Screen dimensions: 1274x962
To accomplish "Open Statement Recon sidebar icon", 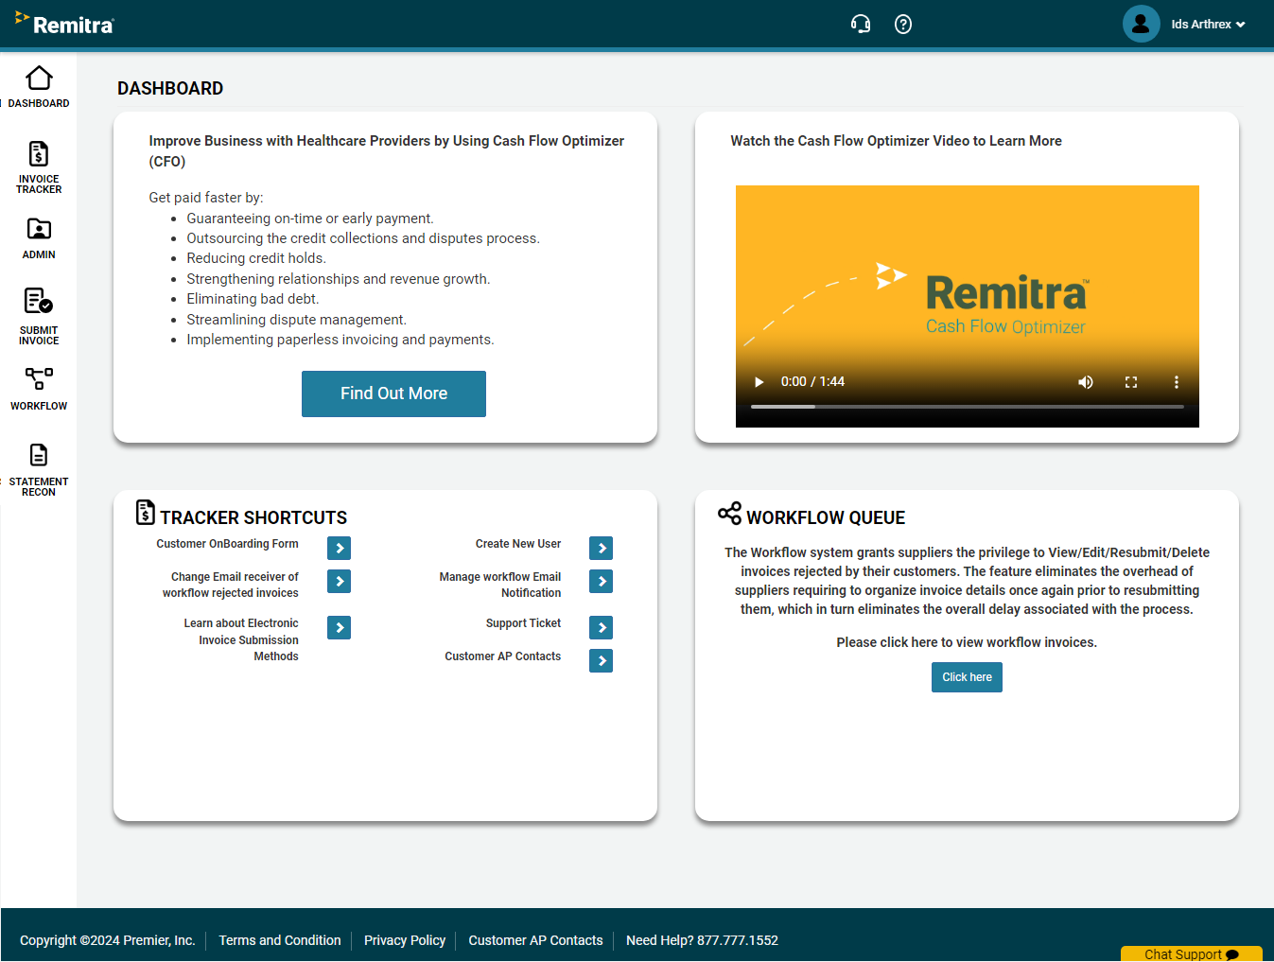I will 39,456.
